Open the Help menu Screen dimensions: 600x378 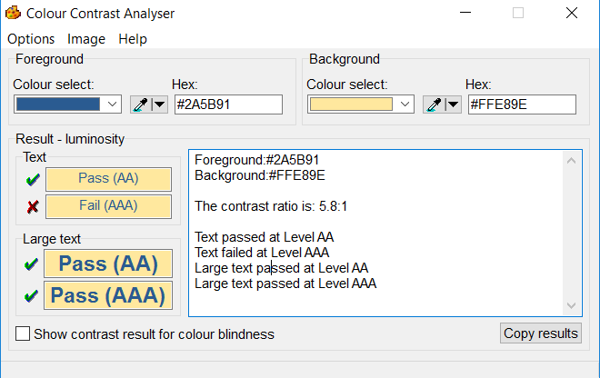[133, 39]
